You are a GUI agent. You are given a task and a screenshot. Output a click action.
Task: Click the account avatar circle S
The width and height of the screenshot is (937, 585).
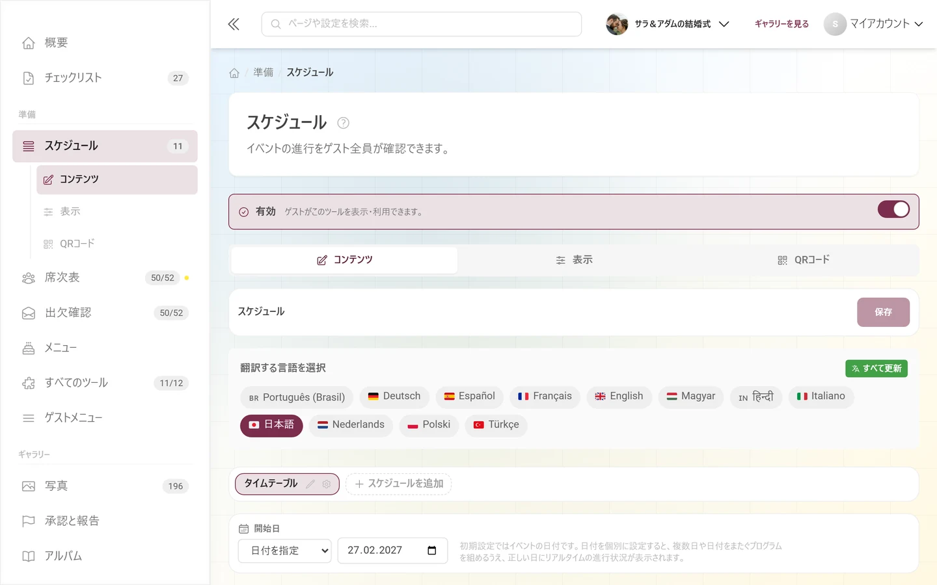coord(835,24)
